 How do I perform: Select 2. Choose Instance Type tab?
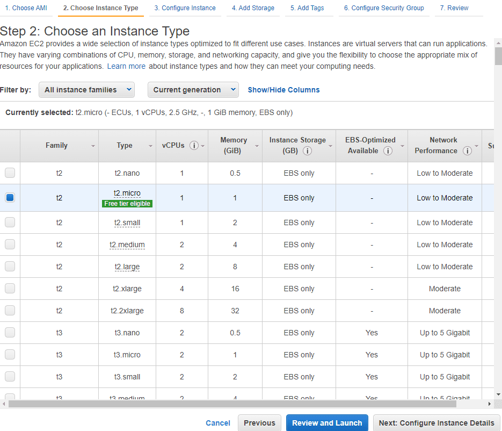(101, 8)
